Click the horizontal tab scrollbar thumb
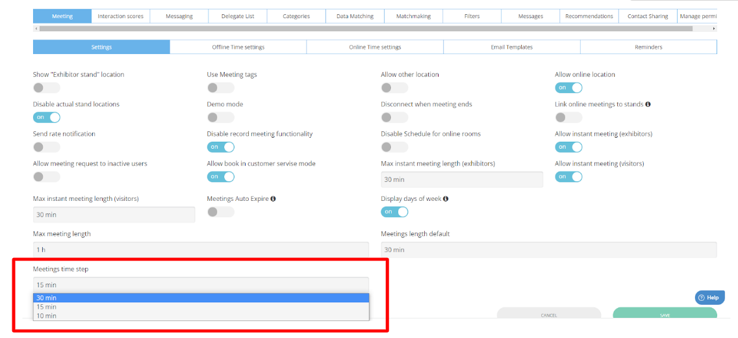Screen dimensions: 738x338 pos(366,29)
